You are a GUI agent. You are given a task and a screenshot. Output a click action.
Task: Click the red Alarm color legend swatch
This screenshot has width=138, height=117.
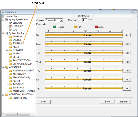[x=96, y=27]
